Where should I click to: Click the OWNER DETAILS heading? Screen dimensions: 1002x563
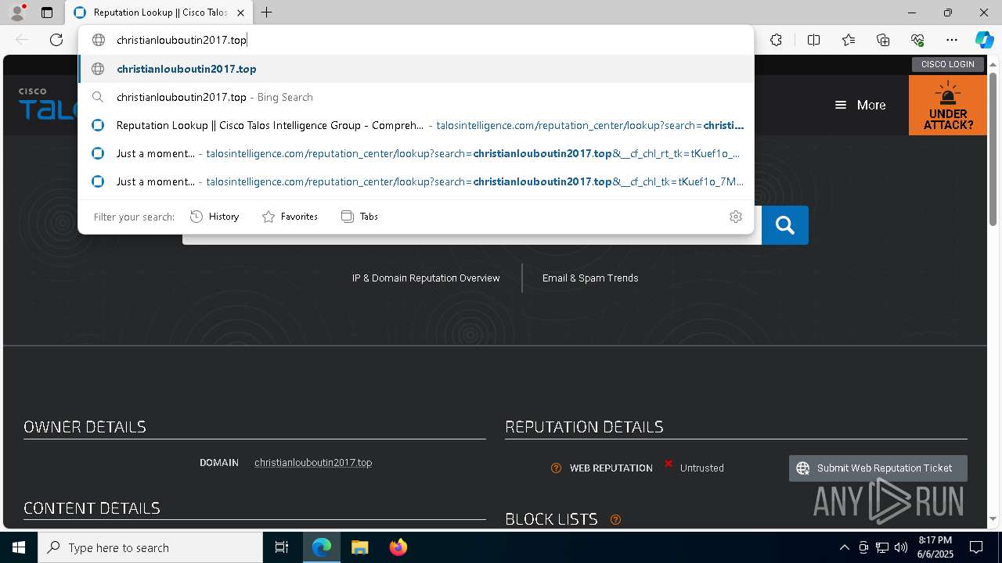click(x=85, y=427)
